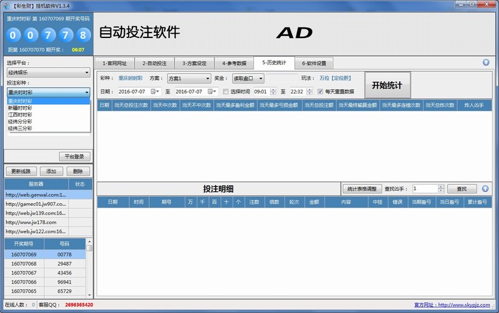Select 新疆时时彩 from the open dropdown list

click(x=20, y=107)
